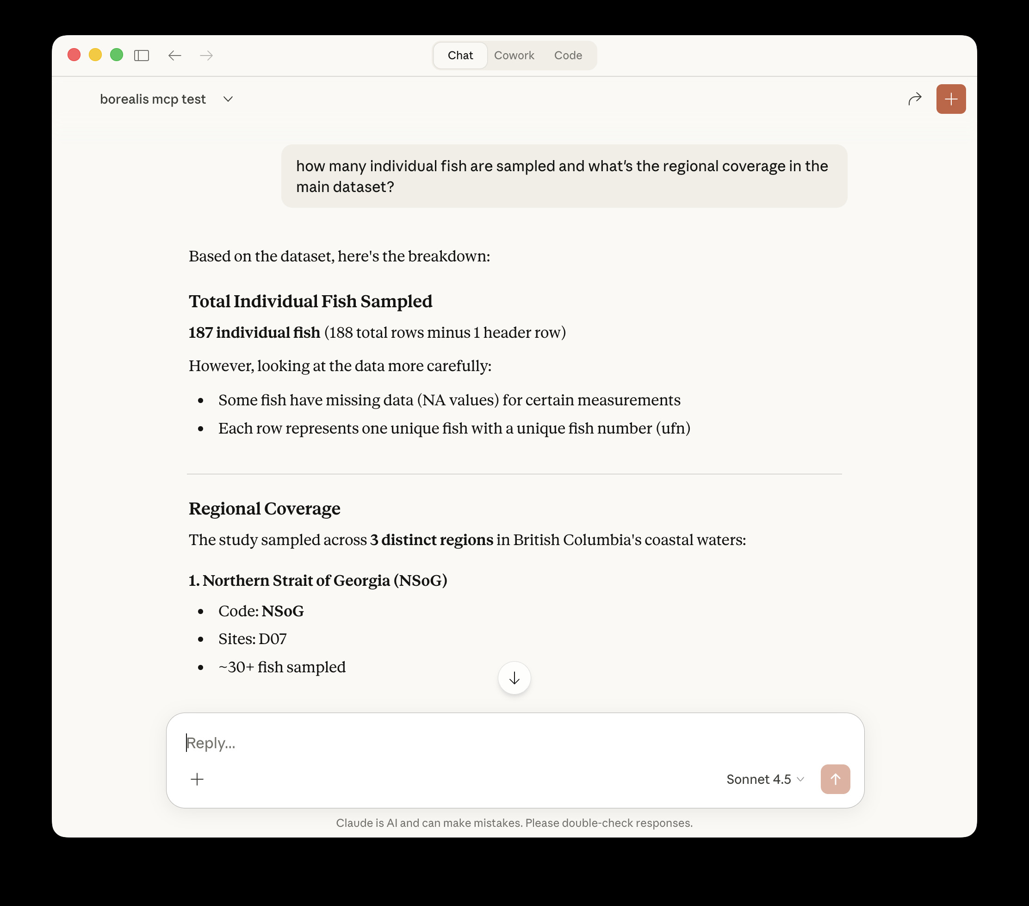The width and height of the screenshot is (1029, 906).
Task: Expand the chevron beside the conversation title
Action: [228, 99]
